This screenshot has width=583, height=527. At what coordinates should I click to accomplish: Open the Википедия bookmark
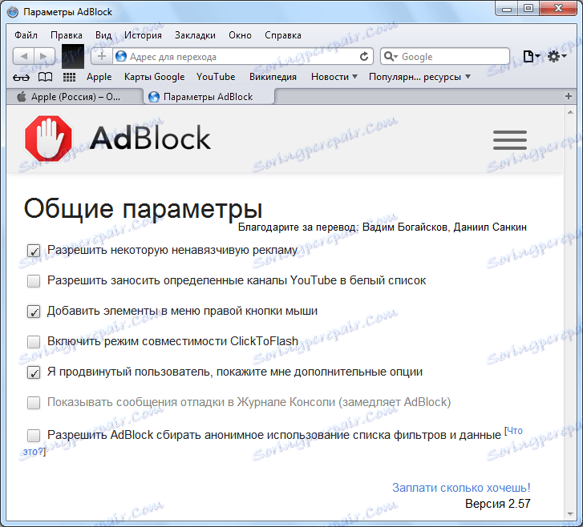pyautogui.click(x=273, y=77)
